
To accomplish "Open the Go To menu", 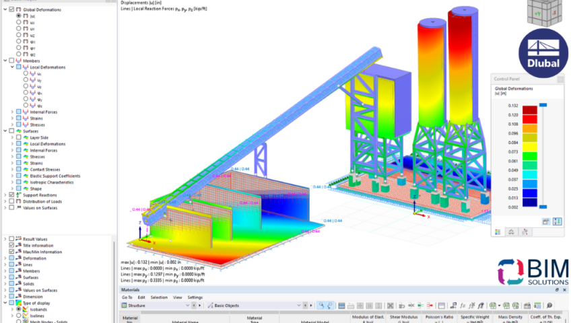I will [127, 297].
